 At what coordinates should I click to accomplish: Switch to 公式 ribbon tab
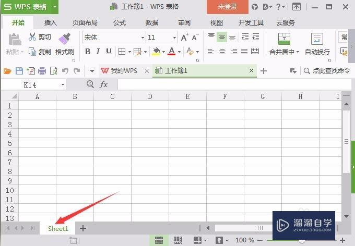[x=120, y=22]
